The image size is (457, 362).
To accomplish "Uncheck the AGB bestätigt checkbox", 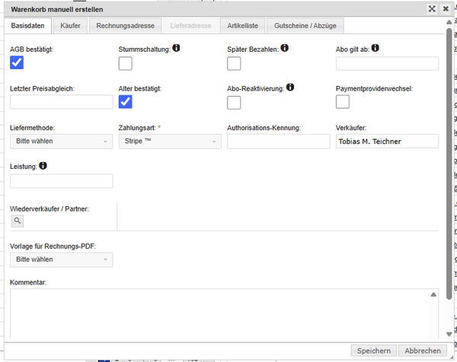I will [x=17, y=62].
